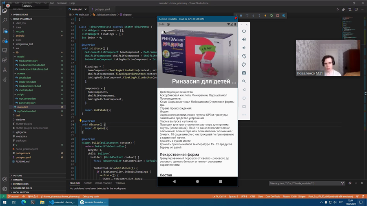The image size is (367, 206).
Task: Click debug Step Over button
Action: point(247,15)
